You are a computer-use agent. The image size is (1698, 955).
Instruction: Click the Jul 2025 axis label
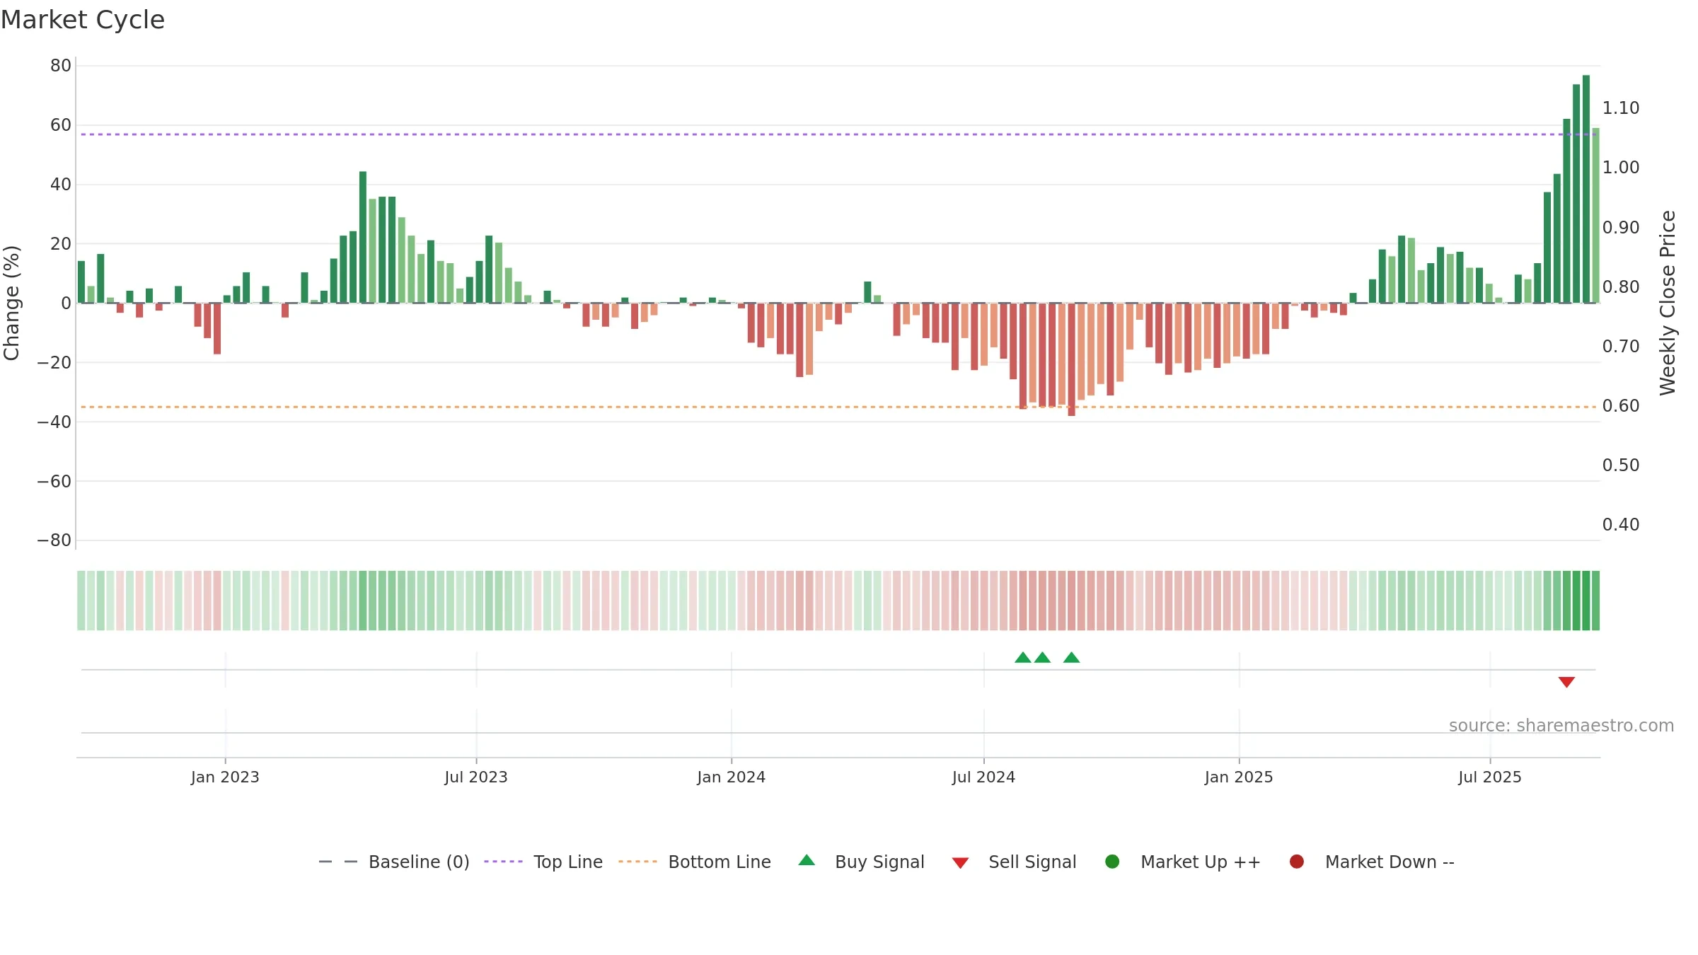[1490, 777]
